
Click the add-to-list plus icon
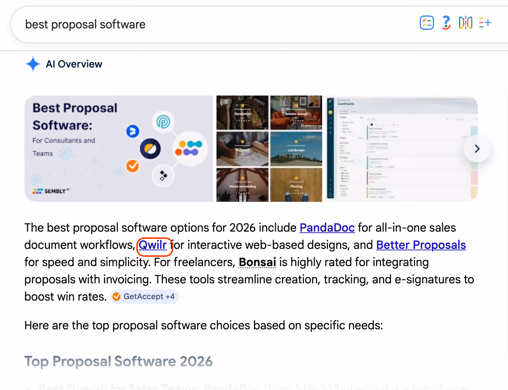[x=485, y=23]
